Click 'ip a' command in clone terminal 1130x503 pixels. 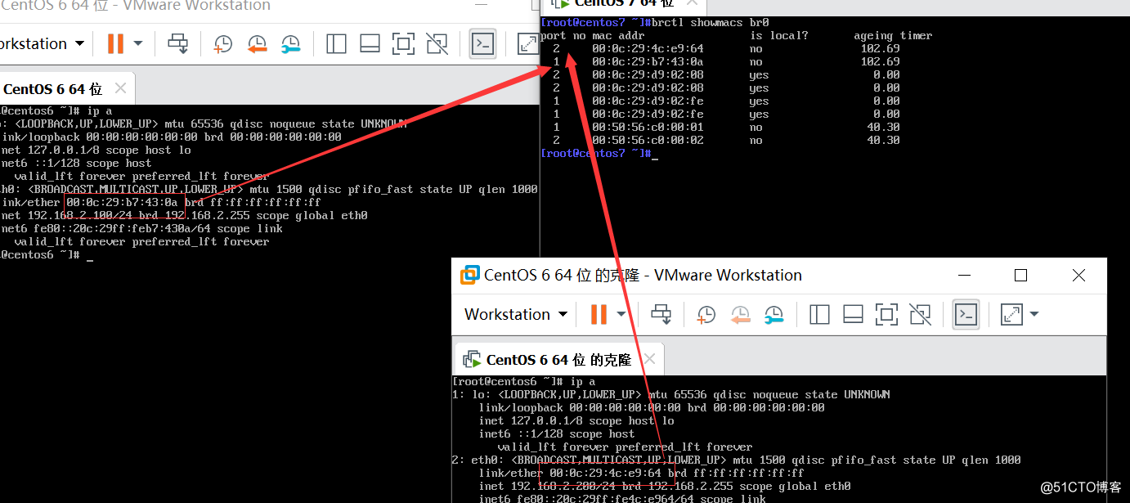582,381
